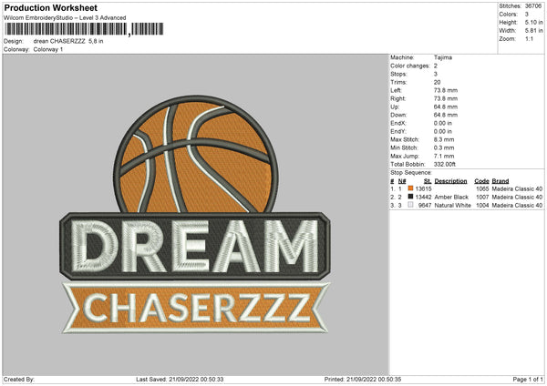Image resolution: width=547 pixels, height=386 pixels.
Task: Click thread code 1007
Action: coord(482,198)
